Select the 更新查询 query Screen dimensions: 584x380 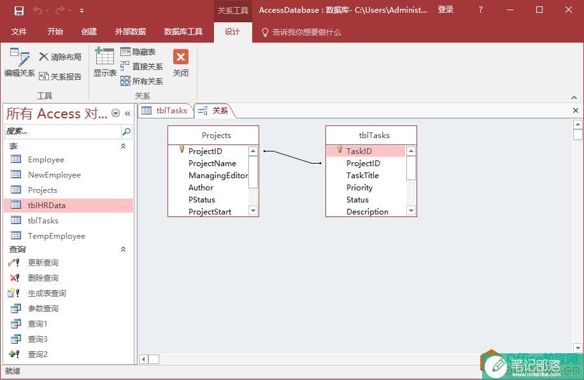point(68,263)
